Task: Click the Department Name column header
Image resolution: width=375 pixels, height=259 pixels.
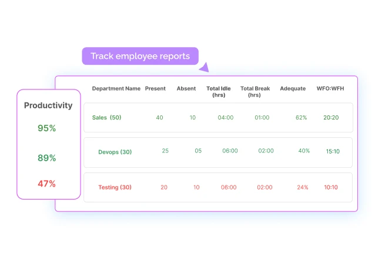Action: [116, 88]
